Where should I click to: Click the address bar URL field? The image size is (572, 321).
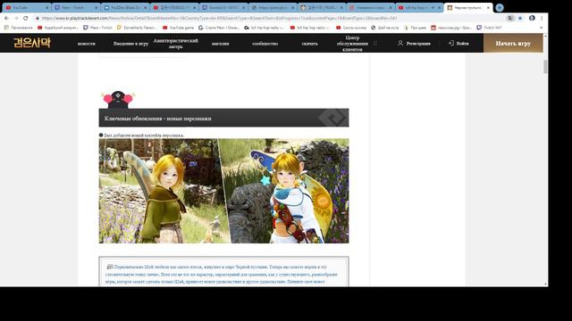pyautogui.click(x=270, y=18)
